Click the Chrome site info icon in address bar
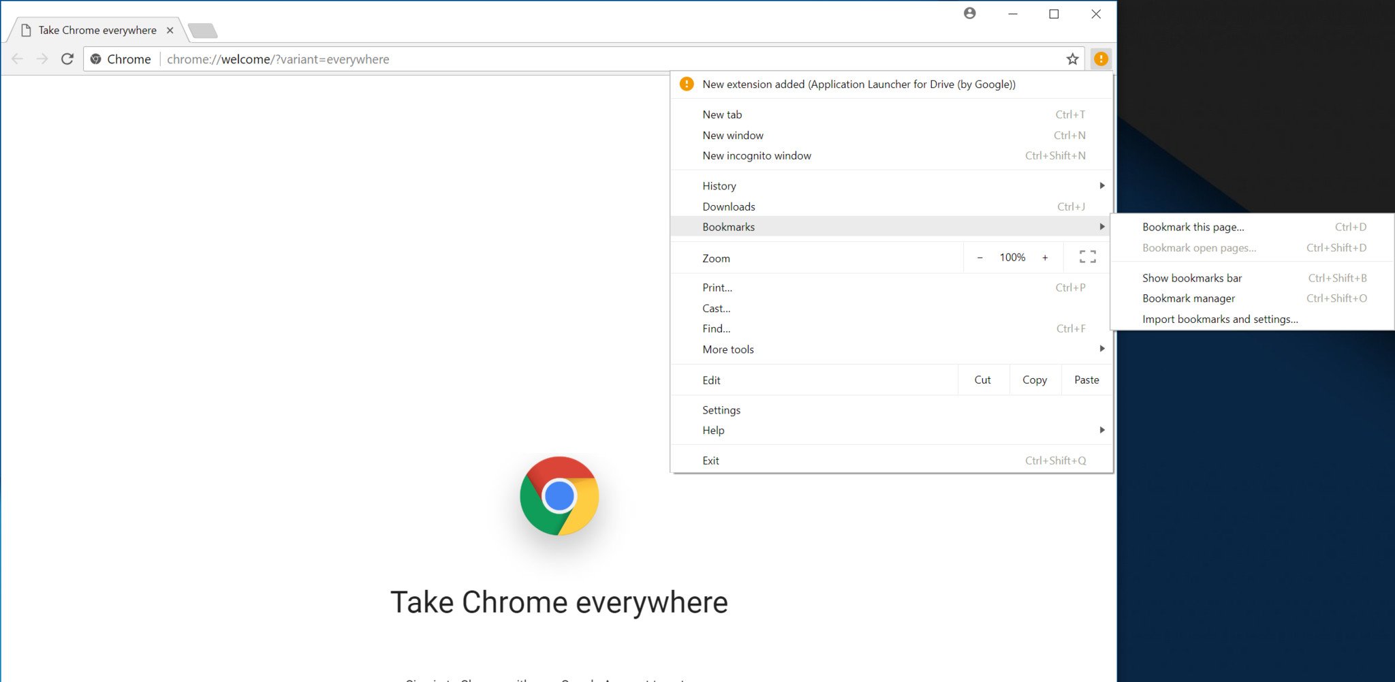Viewport: 1395px width, 682px height. (96, 59)
